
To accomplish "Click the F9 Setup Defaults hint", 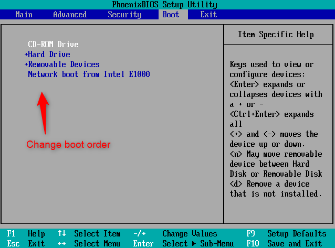I will coord(286,234).
